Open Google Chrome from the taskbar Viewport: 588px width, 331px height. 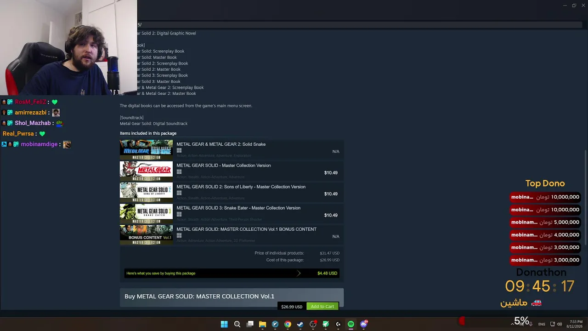pyautogui.click(x=288, y=324)
